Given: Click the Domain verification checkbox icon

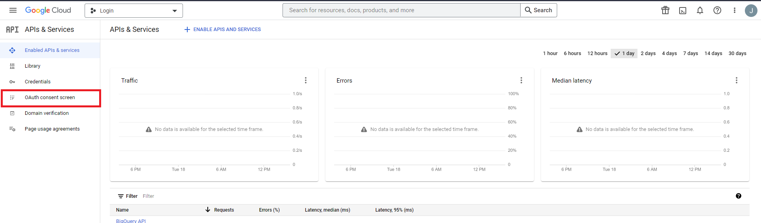Looking at the screenshot, I should pyautogui.click(x=12, y=113).
